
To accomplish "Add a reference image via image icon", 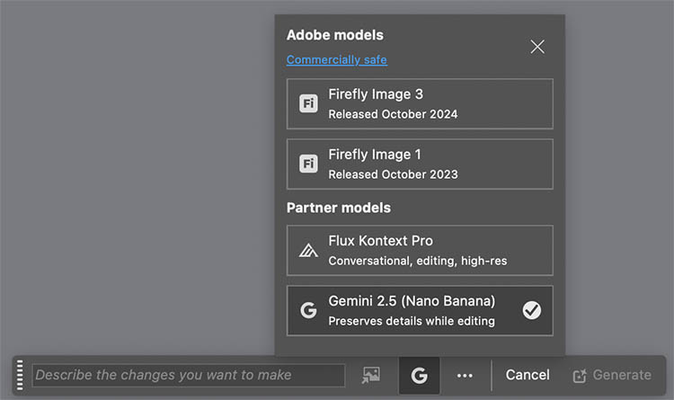I will click(371, 375).
